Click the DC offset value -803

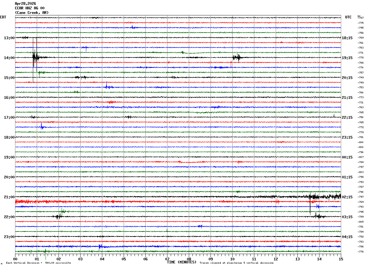(x=360, y=172)
